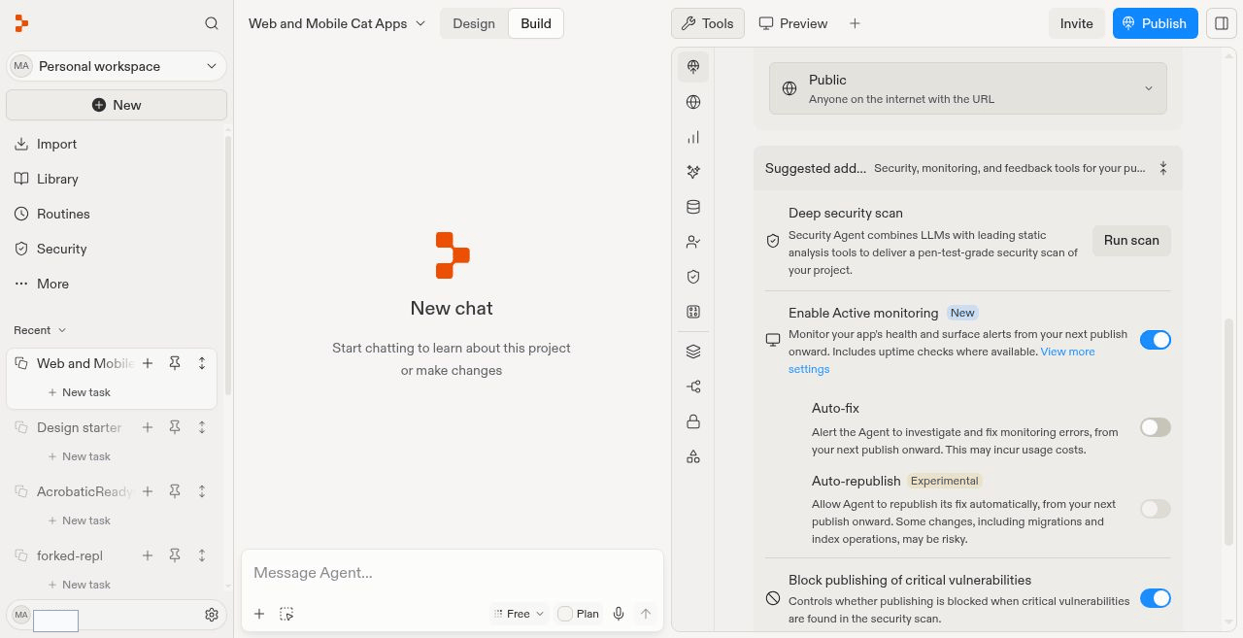
Task: Add a task to Design starter with plus
Action: coord(148,427)
